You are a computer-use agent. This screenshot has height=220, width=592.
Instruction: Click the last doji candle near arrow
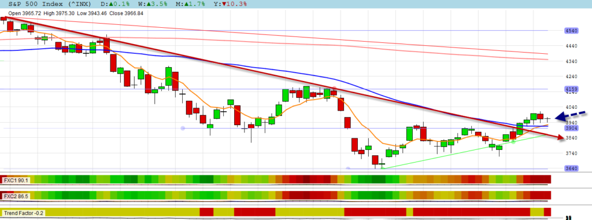coord(547,119)
